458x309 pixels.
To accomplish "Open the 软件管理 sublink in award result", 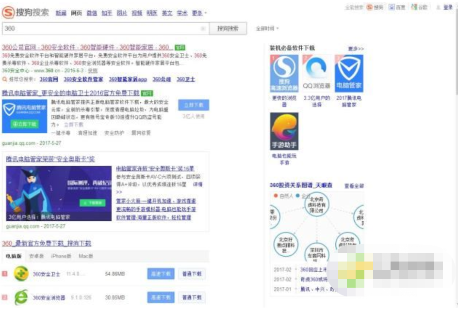I will (154, 217).
